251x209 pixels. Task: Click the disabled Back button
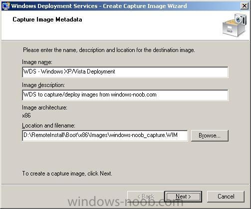coord(146,196)
